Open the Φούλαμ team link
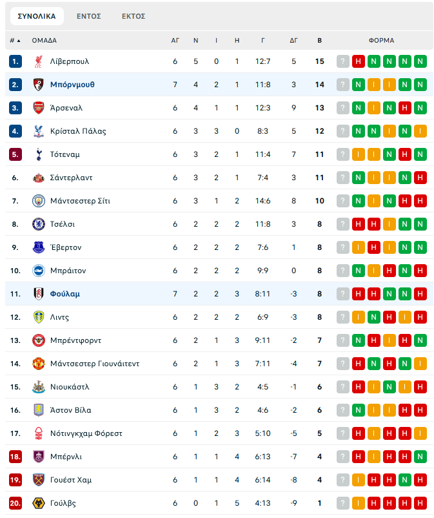This screenshot has width=434, height=518. coord(65,294)
